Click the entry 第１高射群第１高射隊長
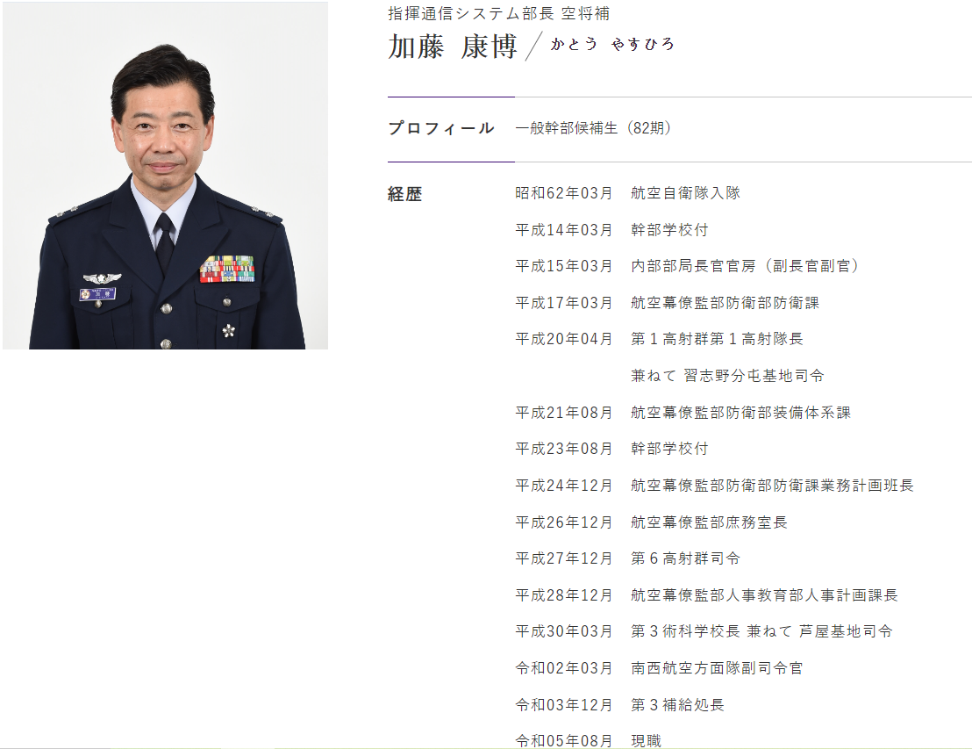The image size is (972, 749). pyautogui.click(x=718, y=339)
